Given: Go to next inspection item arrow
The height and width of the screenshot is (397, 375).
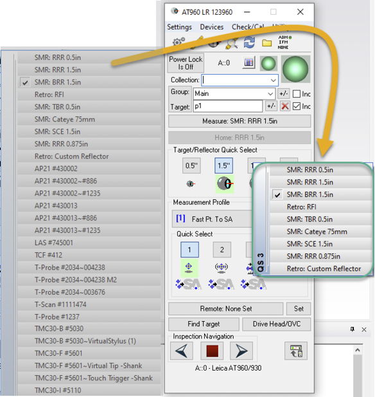Looking at the screenshot, I should 241,351.
